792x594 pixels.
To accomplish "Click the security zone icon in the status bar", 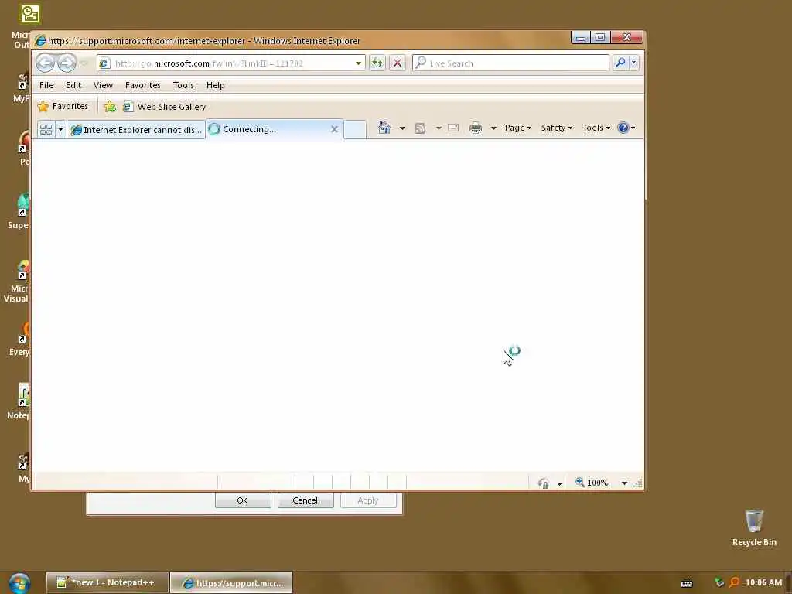I will click(x=544, y=483).
